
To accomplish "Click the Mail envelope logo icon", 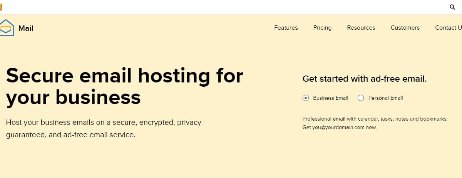I will tap(7, 28).
